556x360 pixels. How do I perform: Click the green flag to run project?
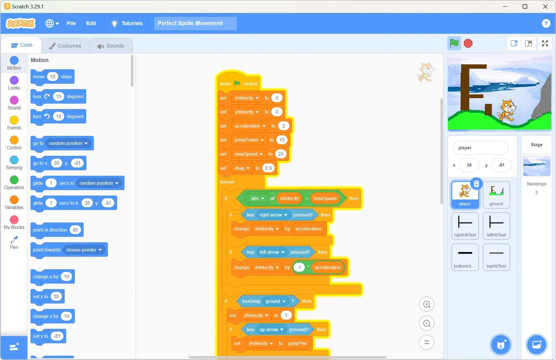[x=454, y=43]
